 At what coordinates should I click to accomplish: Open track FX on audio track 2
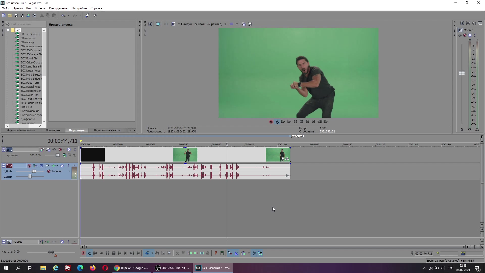[x=53, y=166]
